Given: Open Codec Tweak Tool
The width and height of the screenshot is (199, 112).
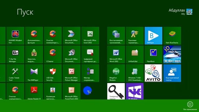Looking at the screenshot, I should click(x=15, y=73).
